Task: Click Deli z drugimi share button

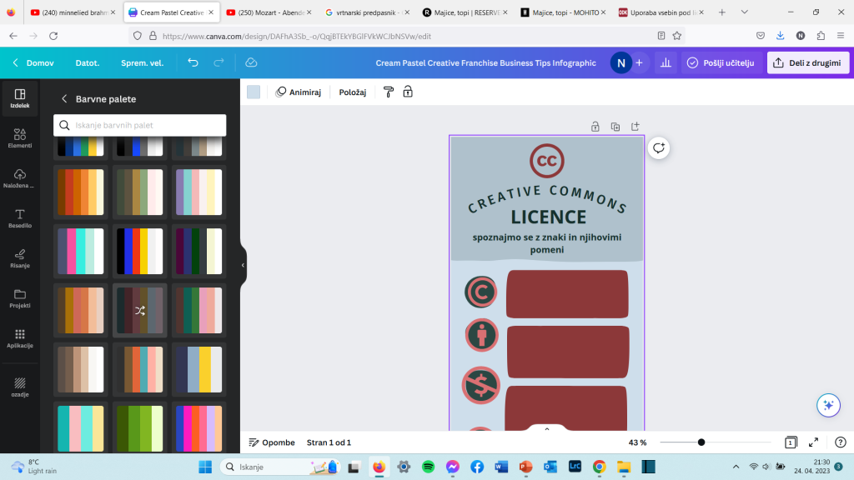Action: click(807, 63)
